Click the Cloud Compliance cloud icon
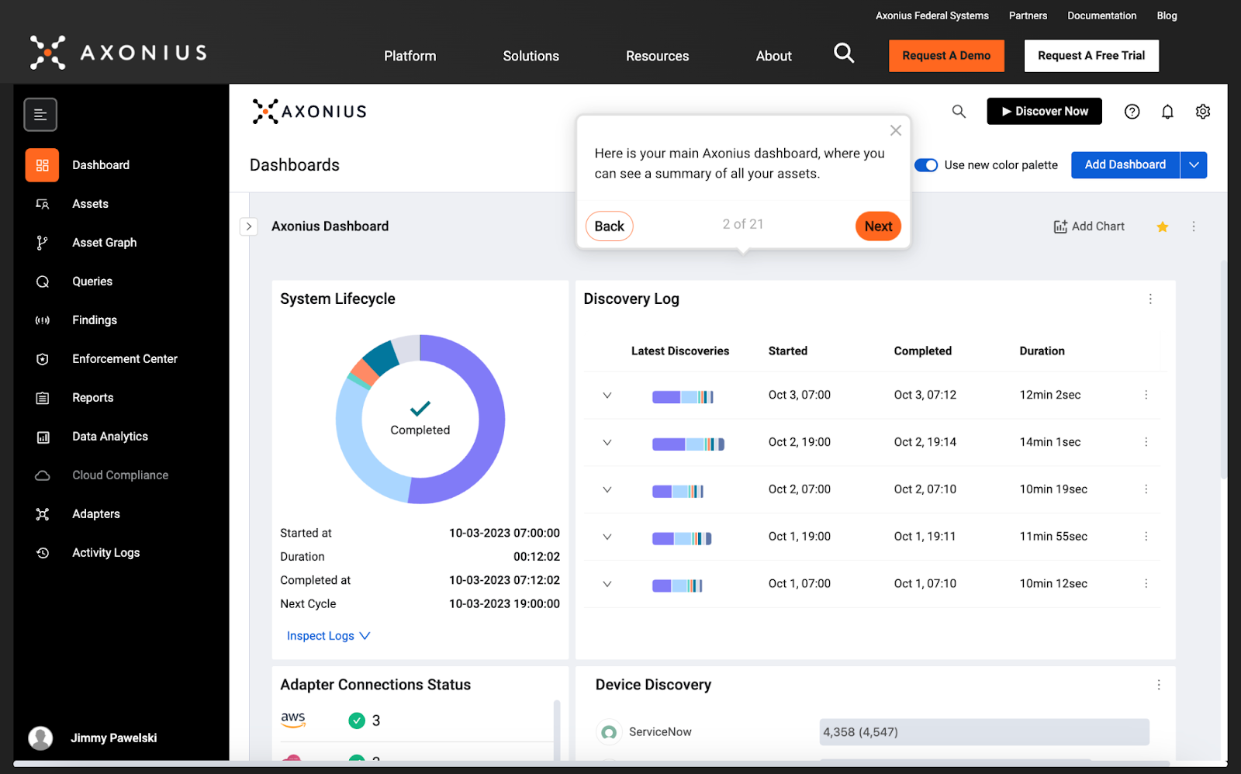Image resolution: width=1241 pixels, height=774 pixels. pos(43,475)
